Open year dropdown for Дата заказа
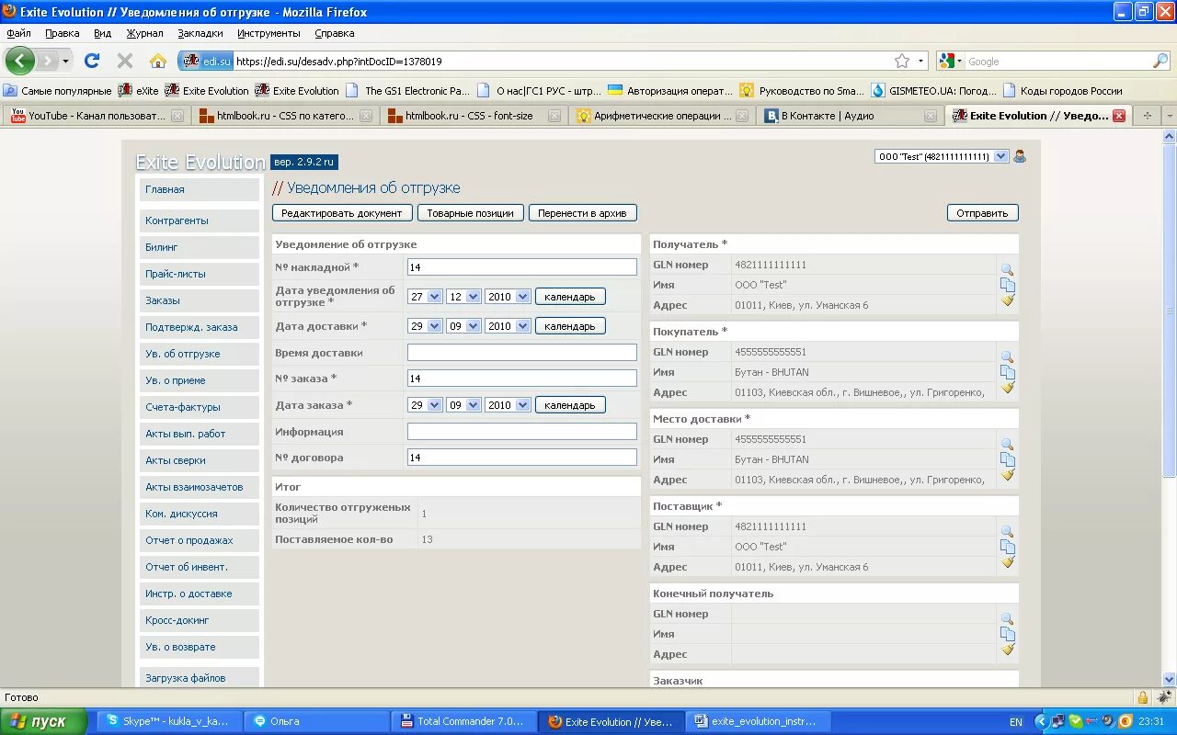The width and height of the screenshot is (1177, 735). tap(508, 405)
